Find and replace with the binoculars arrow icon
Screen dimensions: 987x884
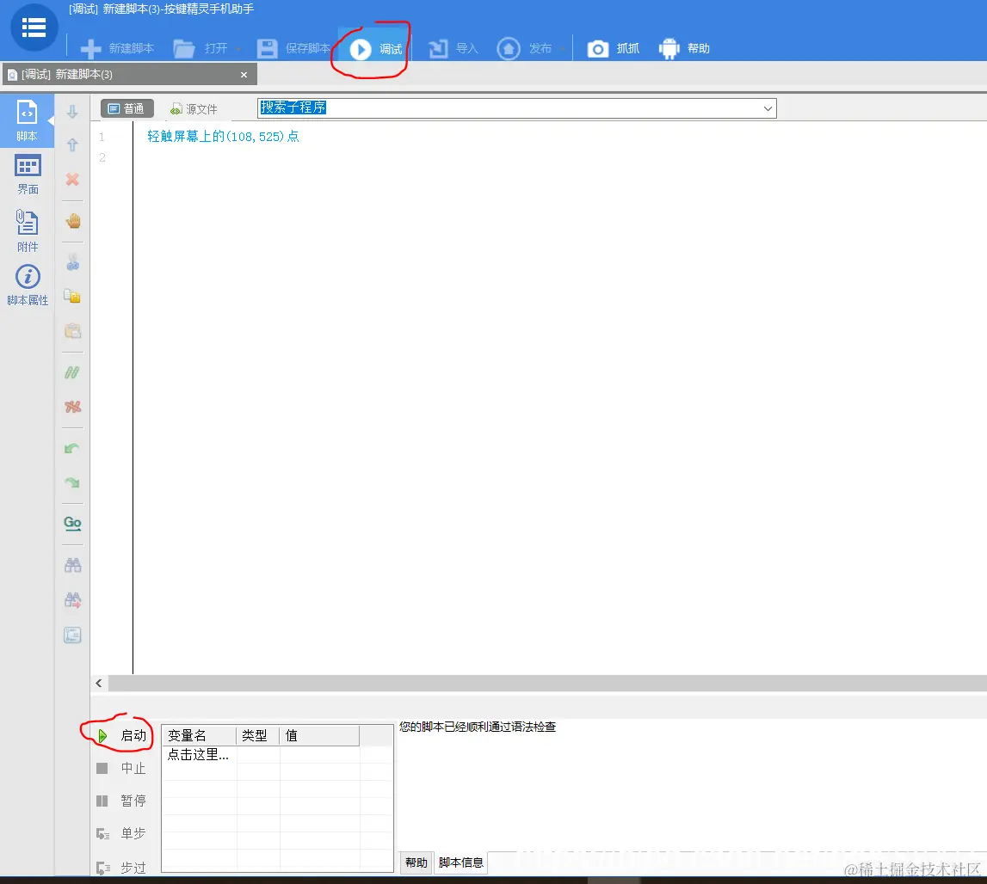72,600
